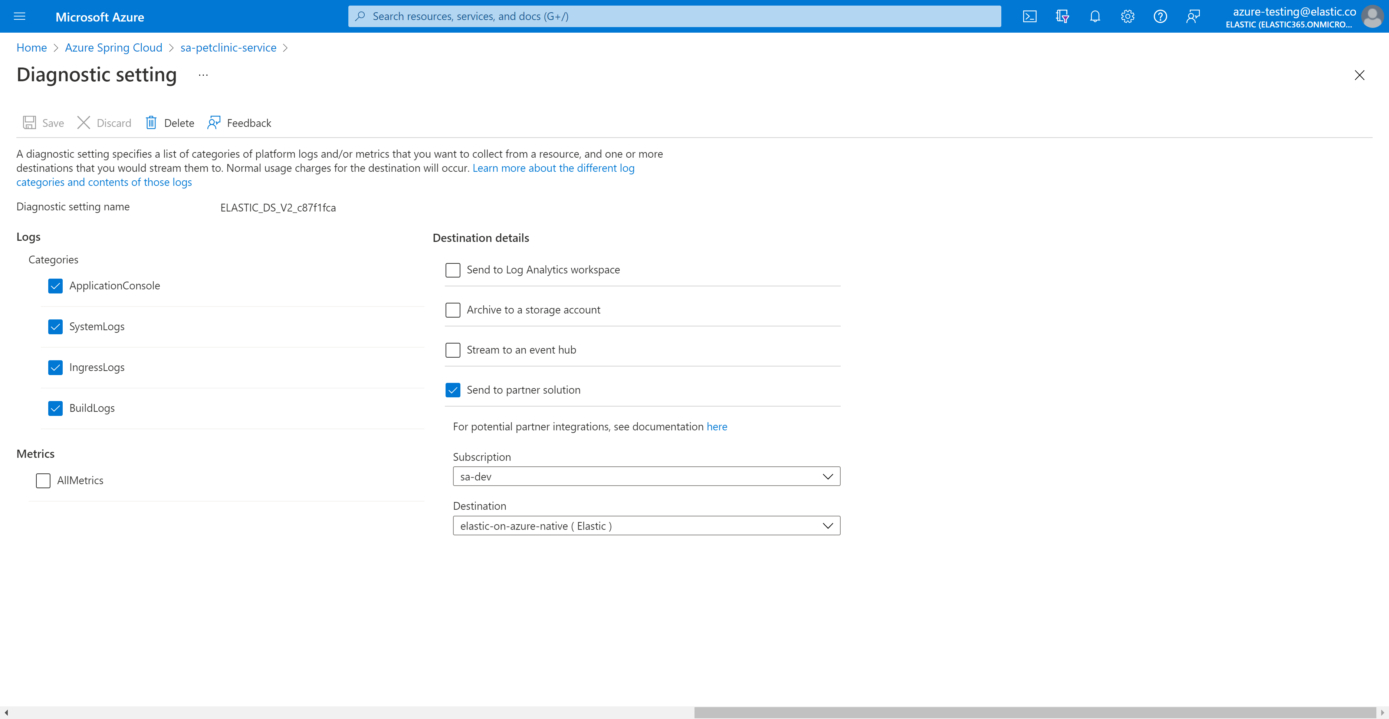1389x719 pixels.
Task: Click the Categories label under Logs
Action: tap(53, 259)
